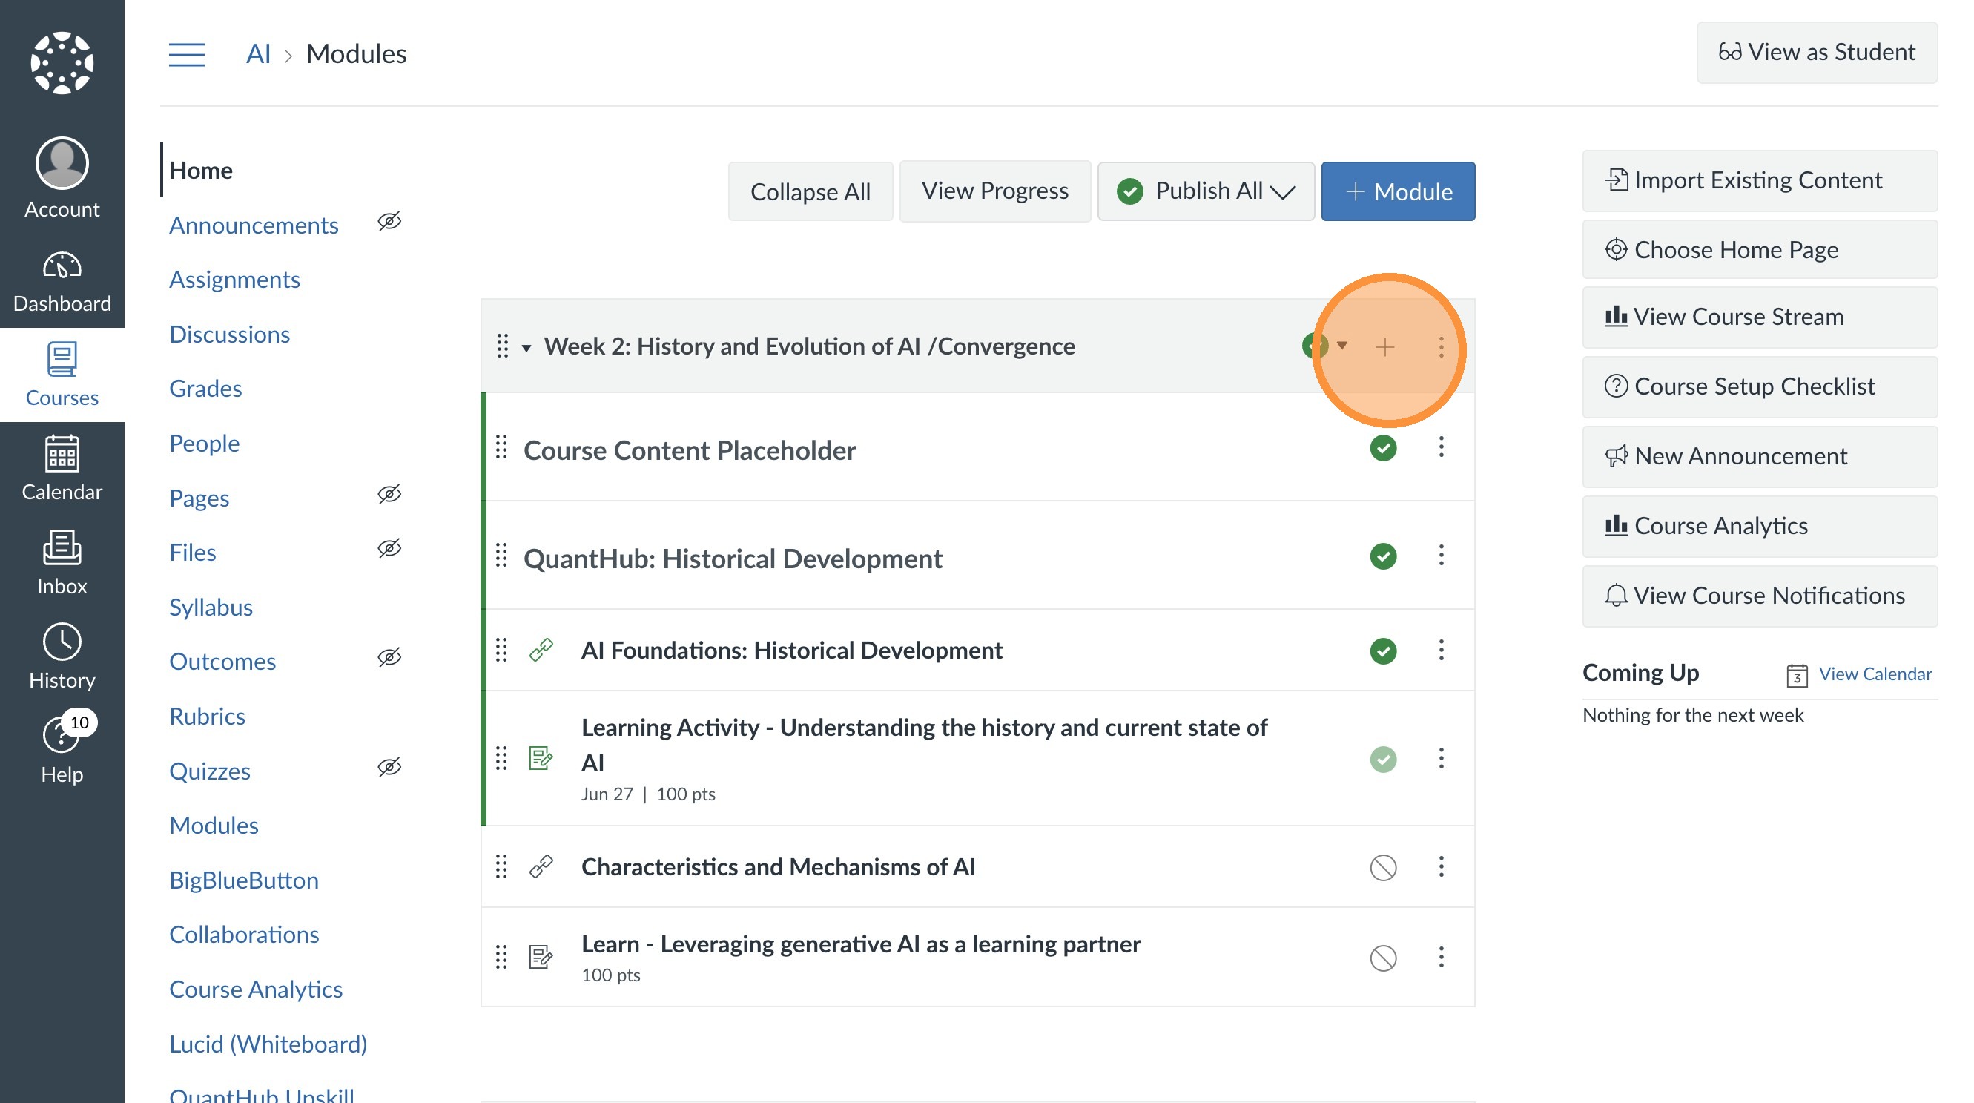Publish Learn - Leveraging generative AI item
Screen dimensions: 1974x1103
pos(1382,958)
